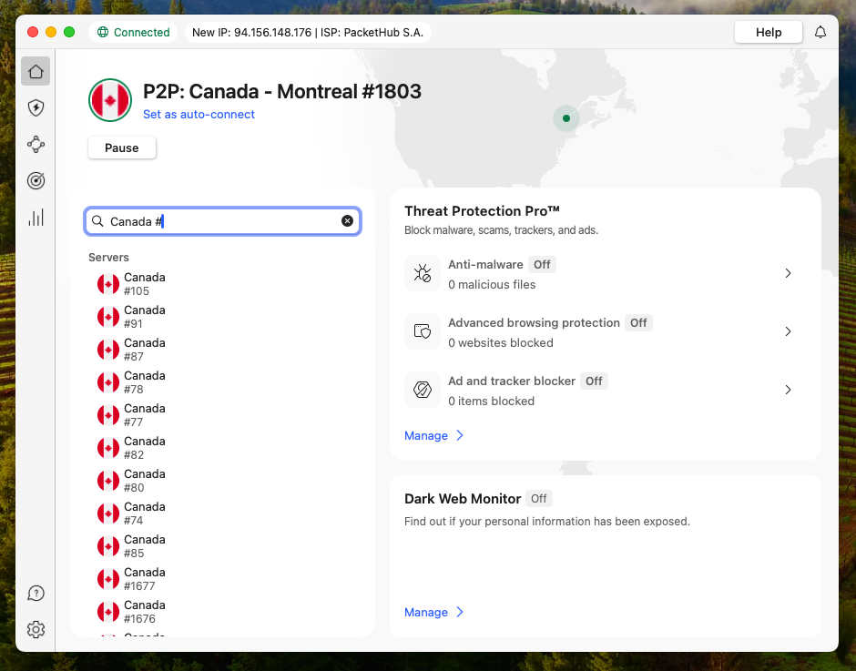The height and width of the screenshot is (671, 856).
Task: Click the Servers section label
Action: point(108,257)
